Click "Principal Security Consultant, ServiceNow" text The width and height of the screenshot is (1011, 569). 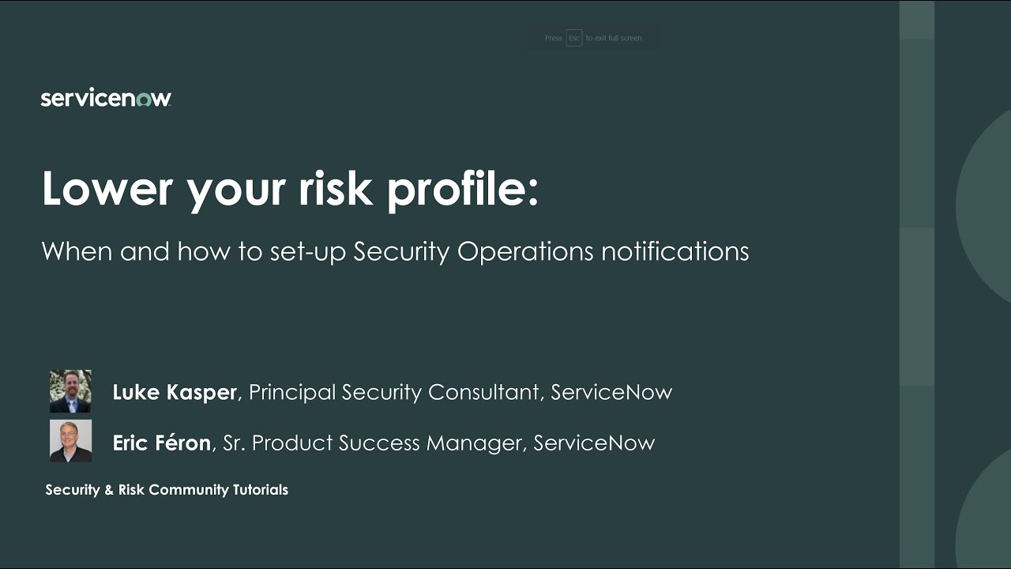coord(460,392)
